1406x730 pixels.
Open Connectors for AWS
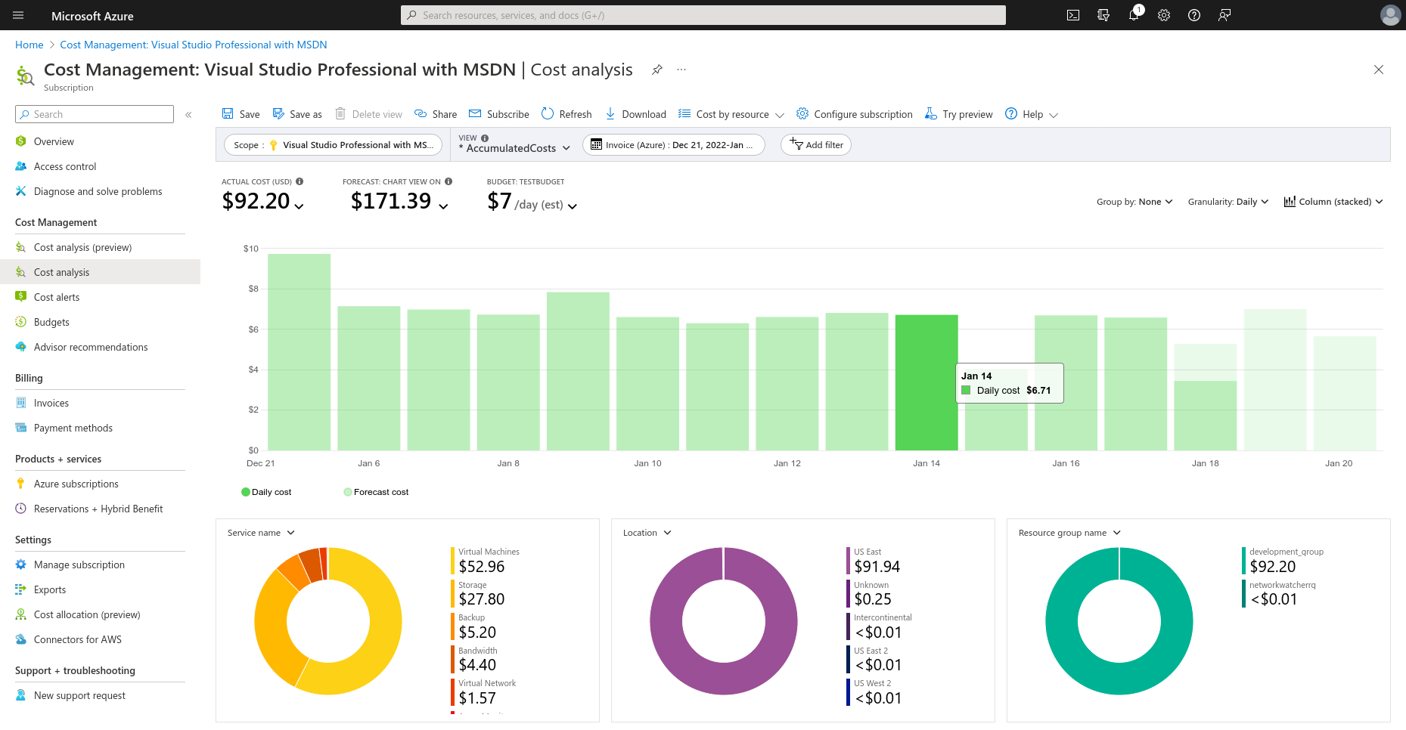tap(78, 639)
